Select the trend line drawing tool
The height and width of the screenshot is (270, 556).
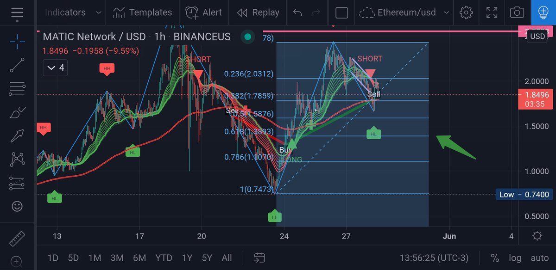[x=18, y=65]
